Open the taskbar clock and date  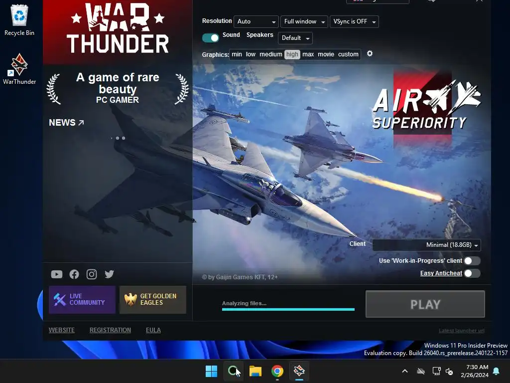pyautogui.click(x=475, y=371)
